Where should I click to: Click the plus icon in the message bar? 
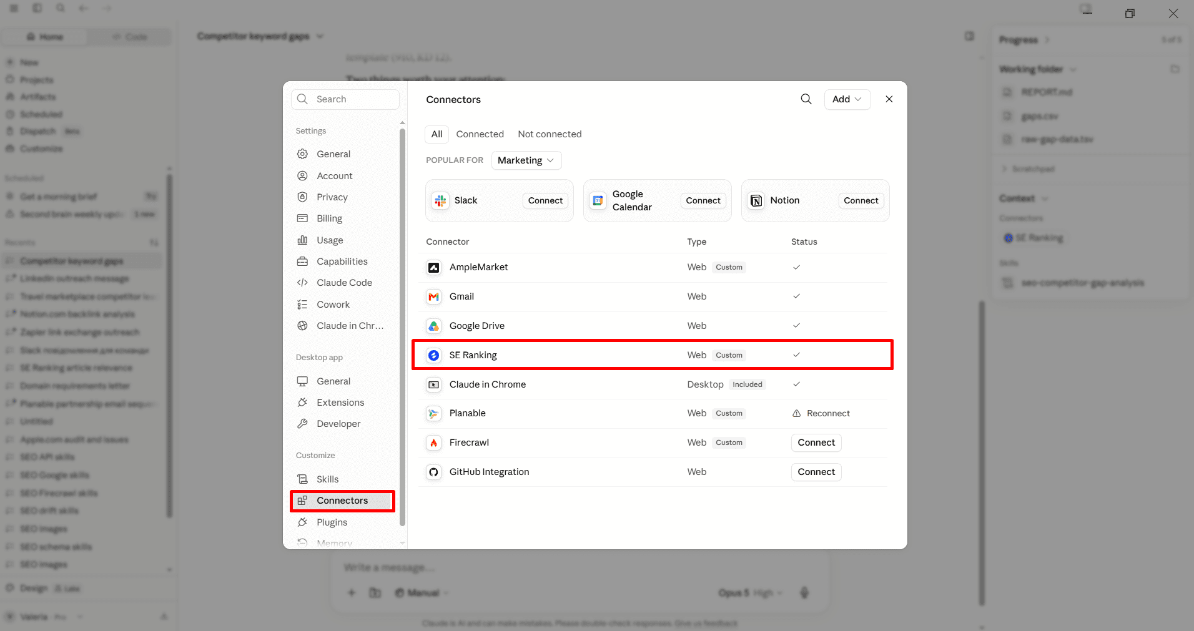[352, 593]
